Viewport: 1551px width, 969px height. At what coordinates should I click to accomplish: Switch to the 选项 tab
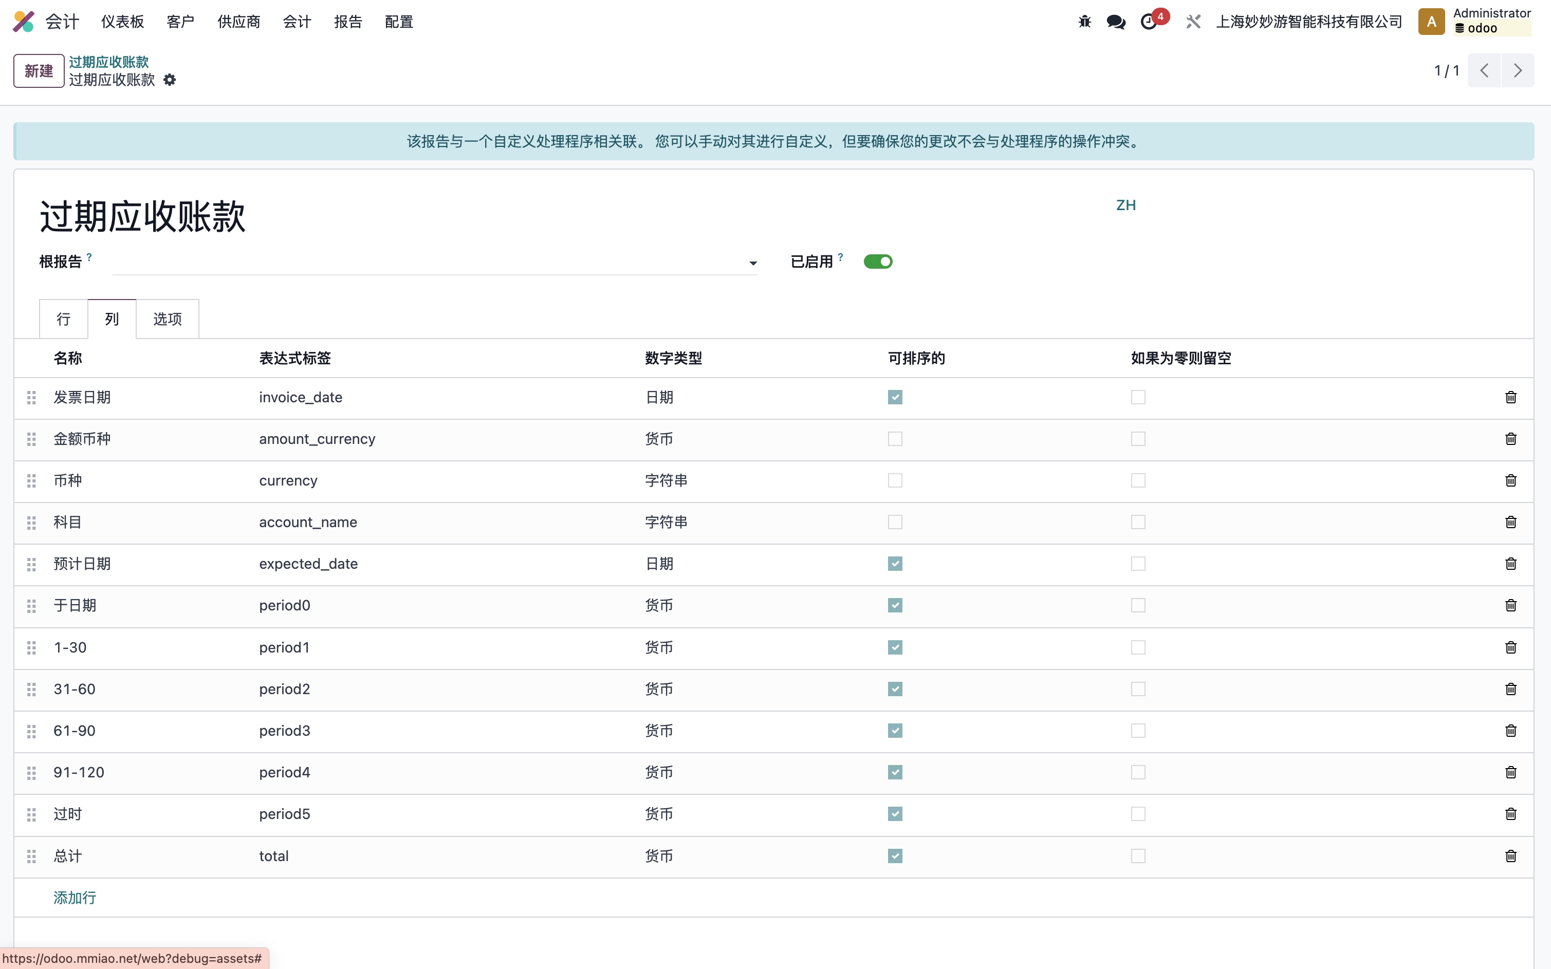[167, 319]
